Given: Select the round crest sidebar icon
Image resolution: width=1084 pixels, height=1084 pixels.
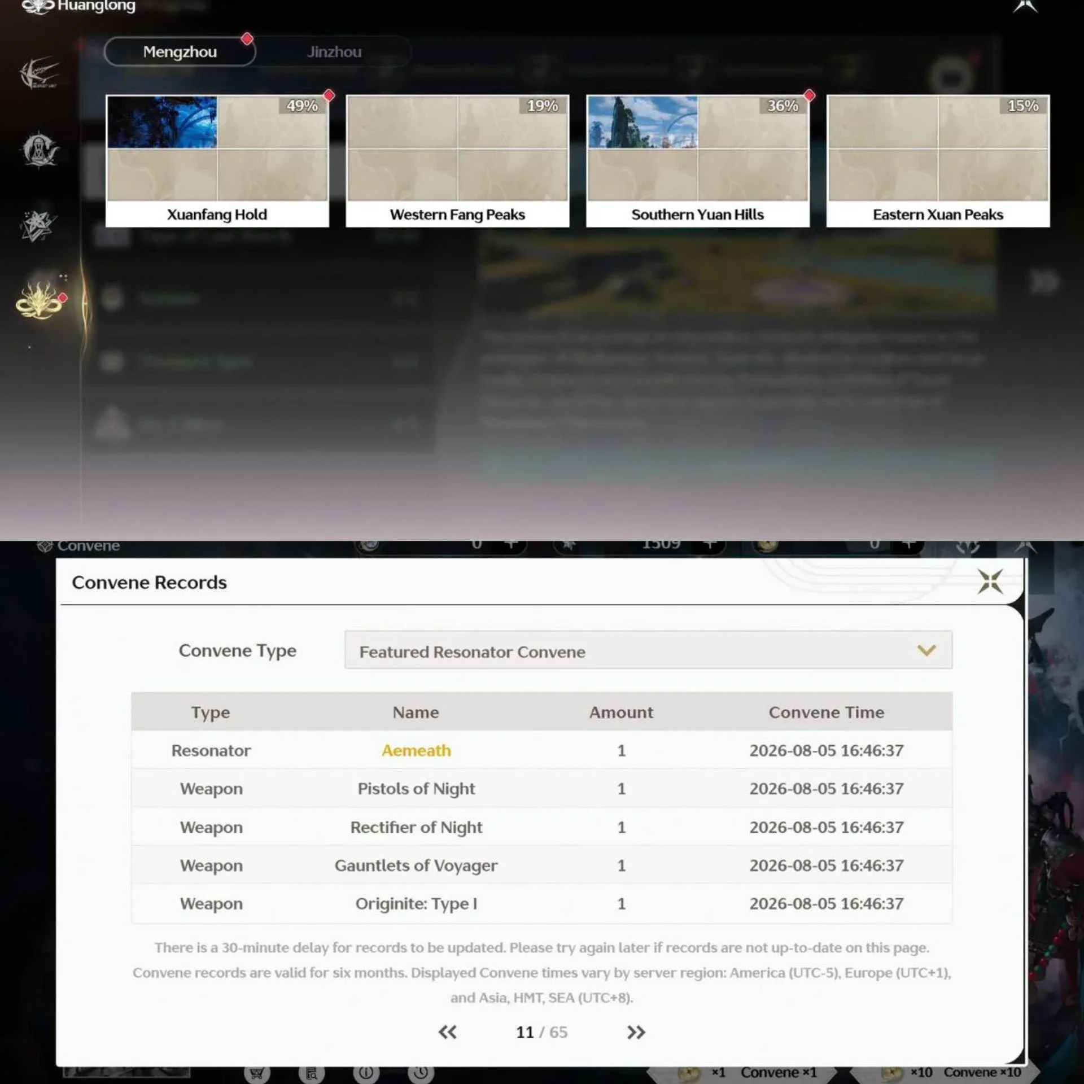Looking at the screenshot, I should click(x=39, y=150).
